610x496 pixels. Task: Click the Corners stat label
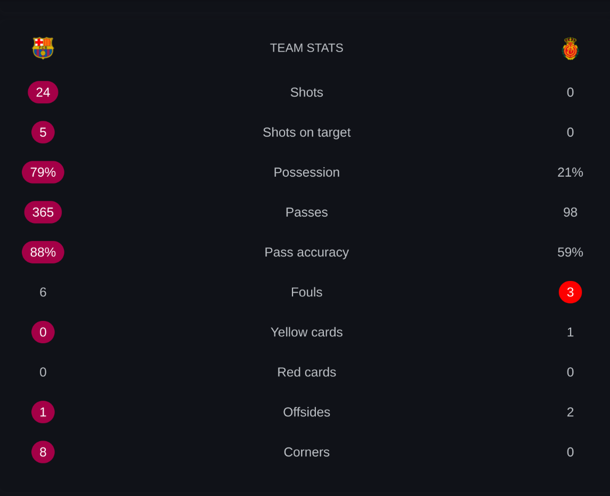pyautogui.click(x=306, y=452)
